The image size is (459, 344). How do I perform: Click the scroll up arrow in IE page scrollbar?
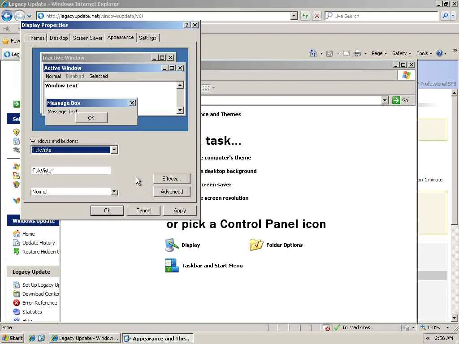(455, 93)
